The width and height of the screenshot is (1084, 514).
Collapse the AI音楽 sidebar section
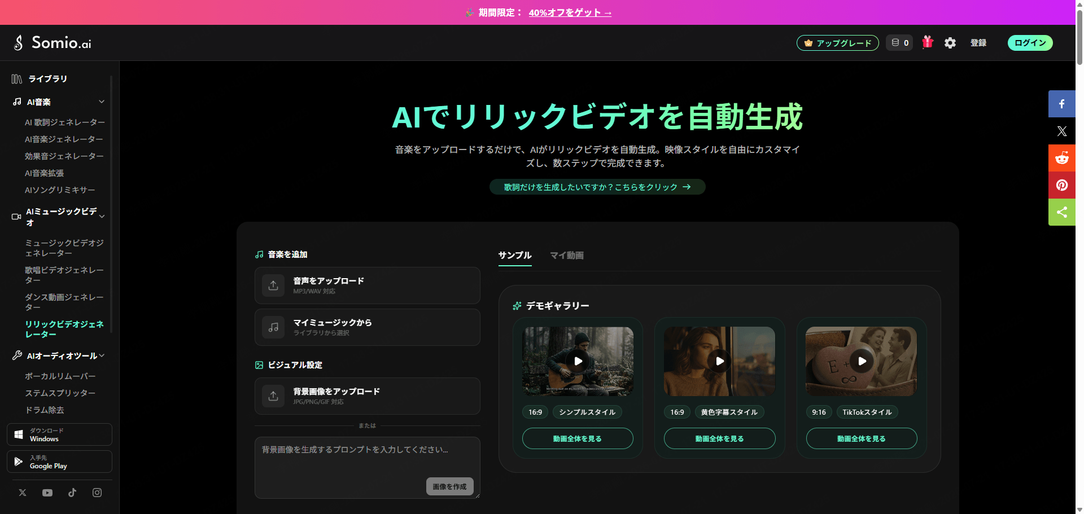102,102
